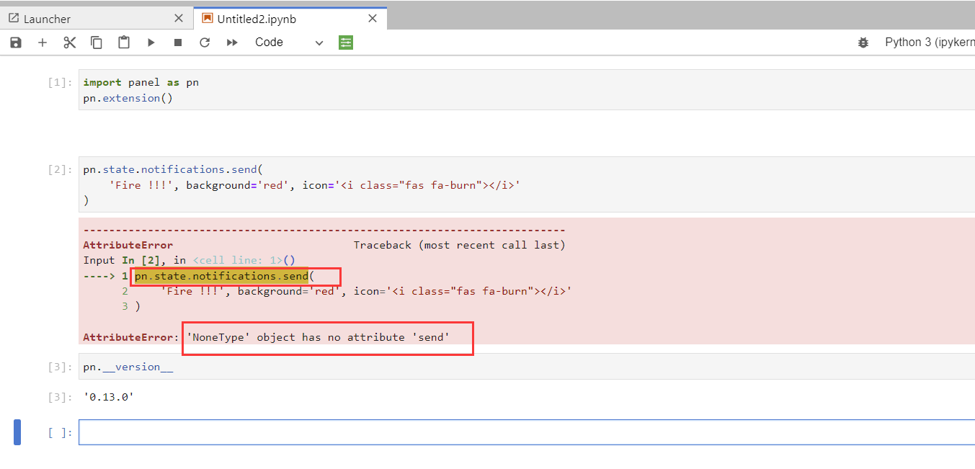Interrupt the kernel with stop icon
Screen dimensions: 975x469
click(x=178, y=43)
